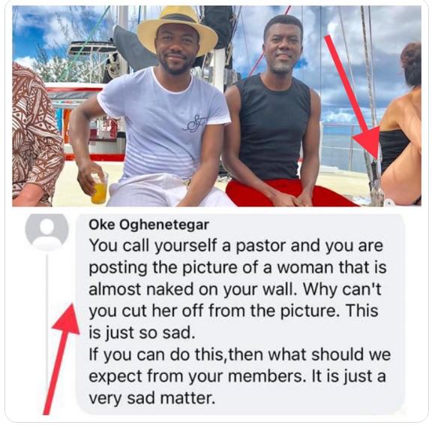Open Oke Oghenetegar's profile name link
The height and width of the screenshot is (428, 432).
click(x=148, y=225)
